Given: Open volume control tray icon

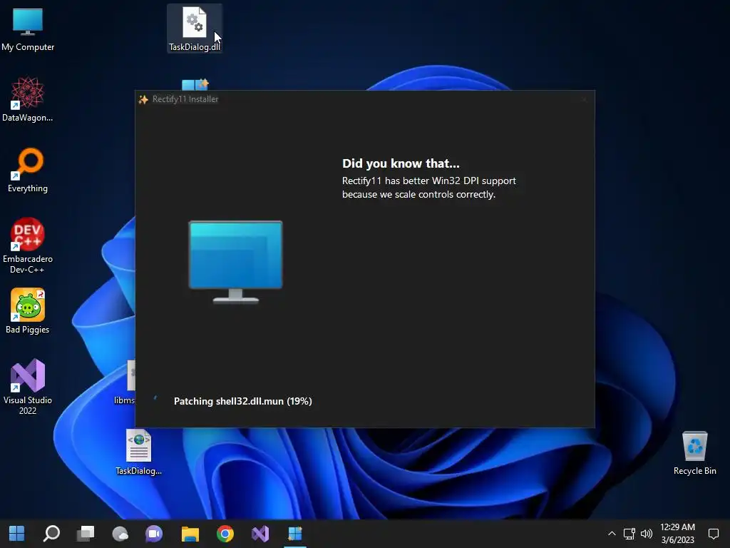Looking at the screenshot, I should [646, 534].
